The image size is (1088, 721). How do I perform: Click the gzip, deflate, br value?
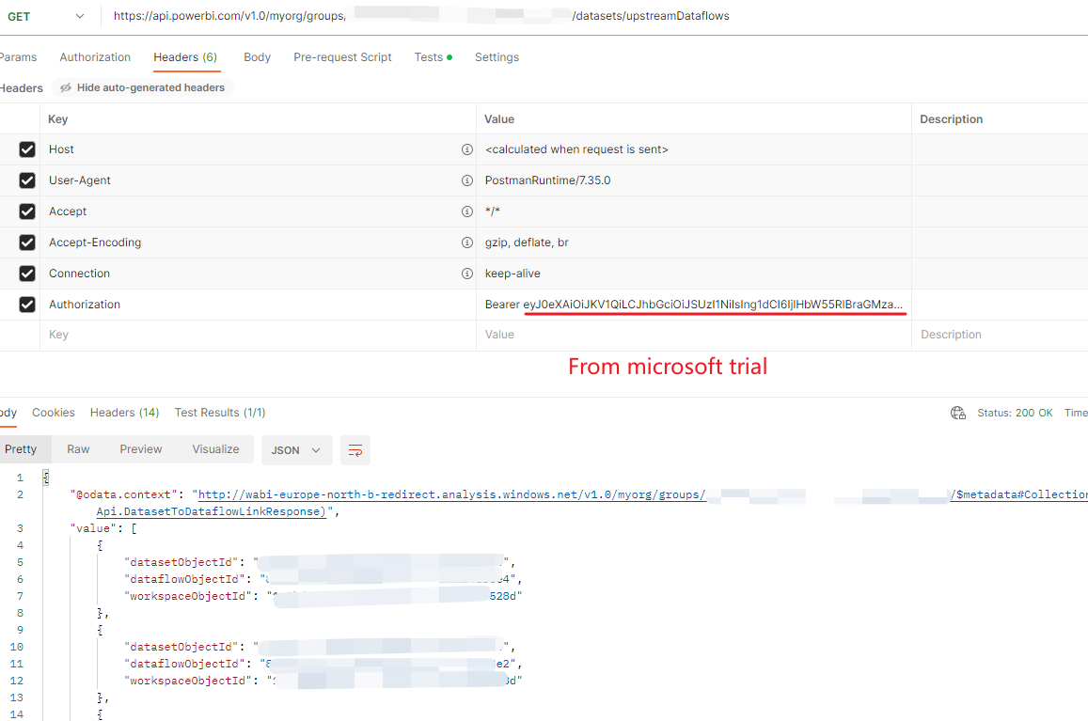pos(527,243)
